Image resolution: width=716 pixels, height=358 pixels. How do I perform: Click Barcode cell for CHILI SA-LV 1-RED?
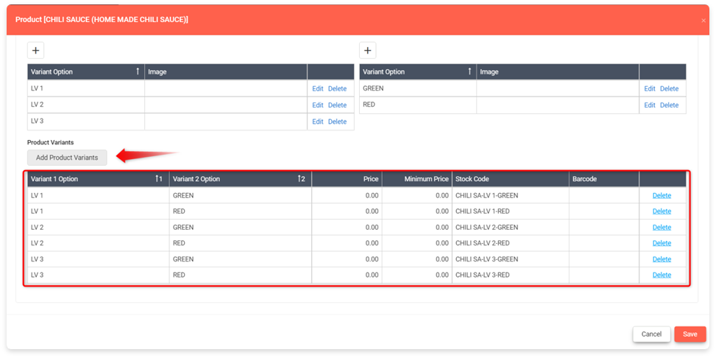point(603,211)
